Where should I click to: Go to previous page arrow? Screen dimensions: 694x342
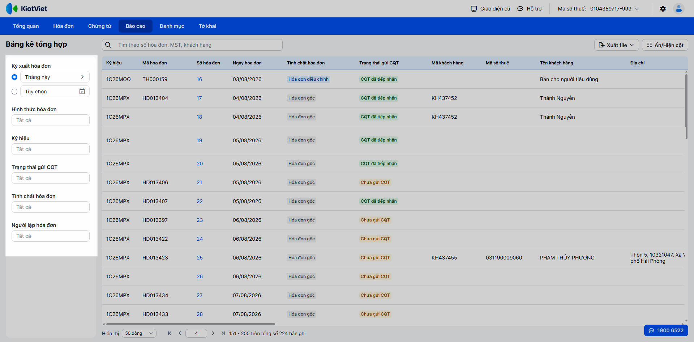coord(180,333)
